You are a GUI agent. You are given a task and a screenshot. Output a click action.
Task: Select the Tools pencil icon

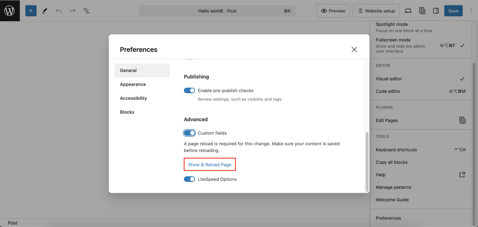[x=45, y=11]
